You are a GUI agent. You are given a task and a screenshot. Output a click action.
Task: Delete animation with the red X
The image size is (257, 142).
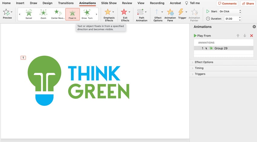251,36
